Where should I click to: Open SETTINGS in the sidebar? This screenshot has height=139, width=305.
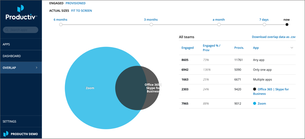point(21,121)
